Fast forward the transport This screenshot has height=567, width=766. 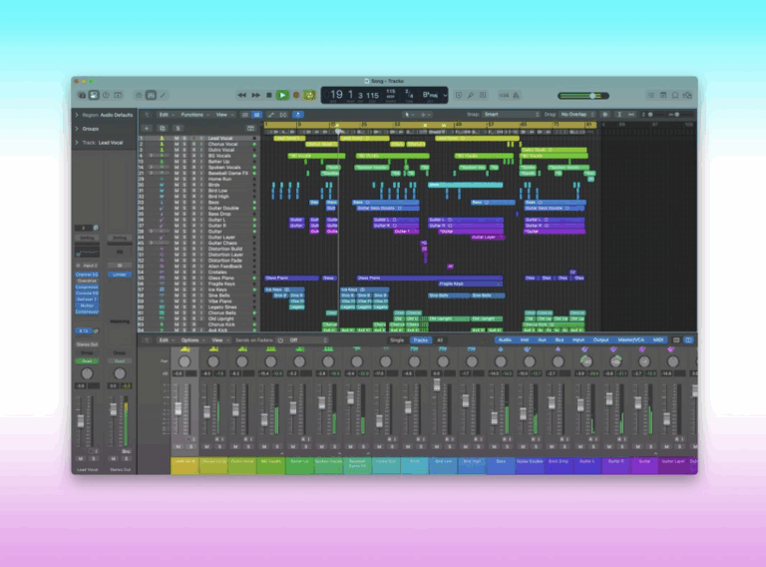(x=255, y=95)
